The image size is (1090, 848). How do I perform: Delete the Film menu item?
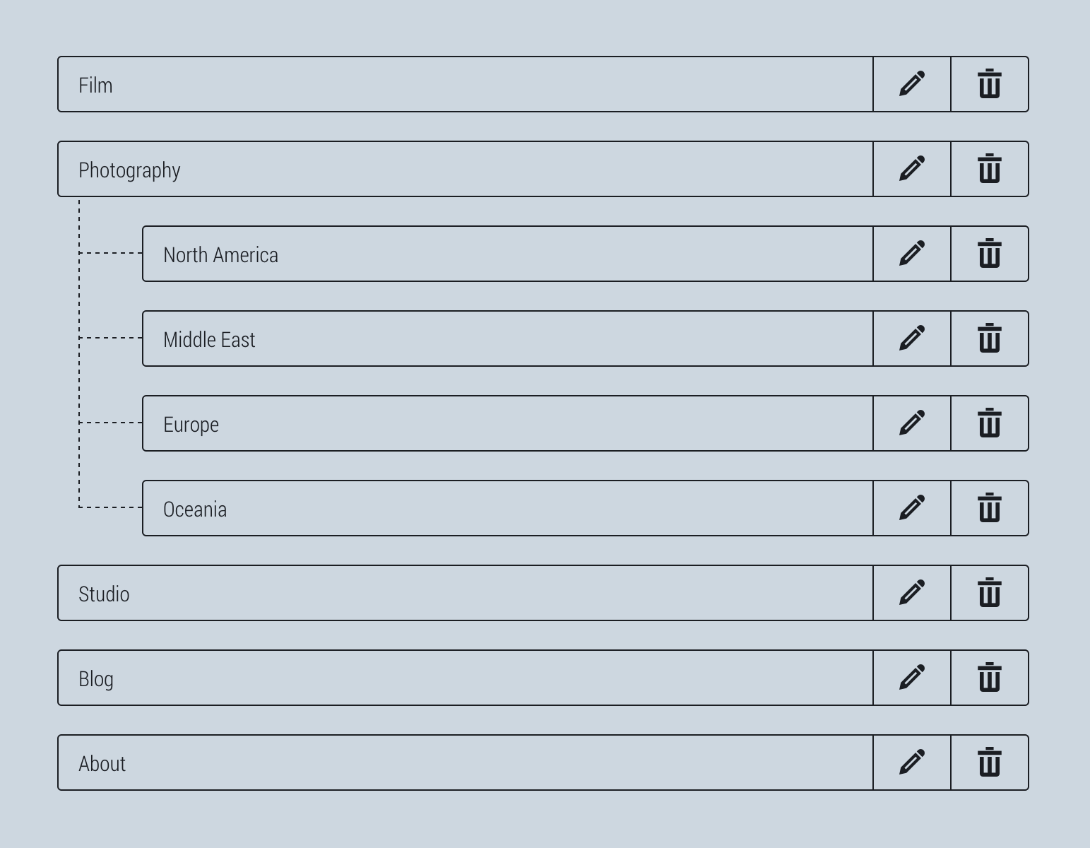990,84
